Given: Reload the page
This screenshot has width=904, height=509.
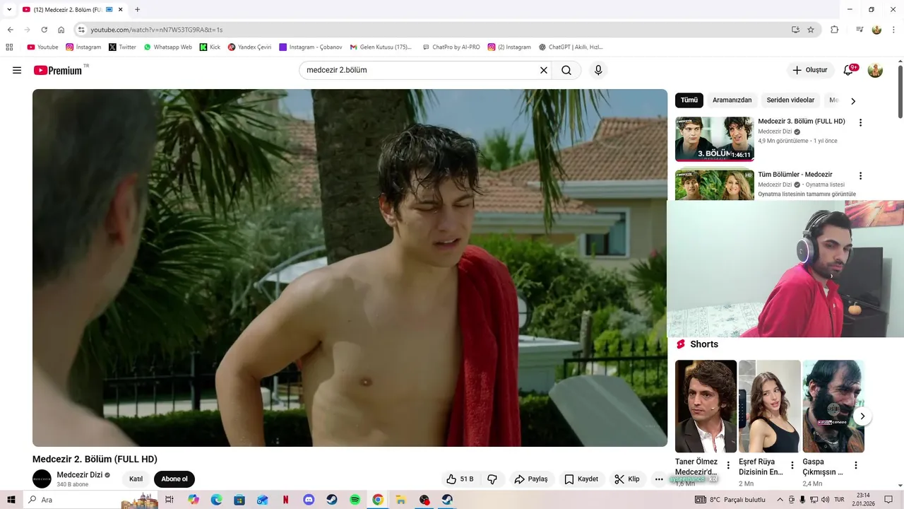Looking at the screenshot, I should (x=44, y=30).
